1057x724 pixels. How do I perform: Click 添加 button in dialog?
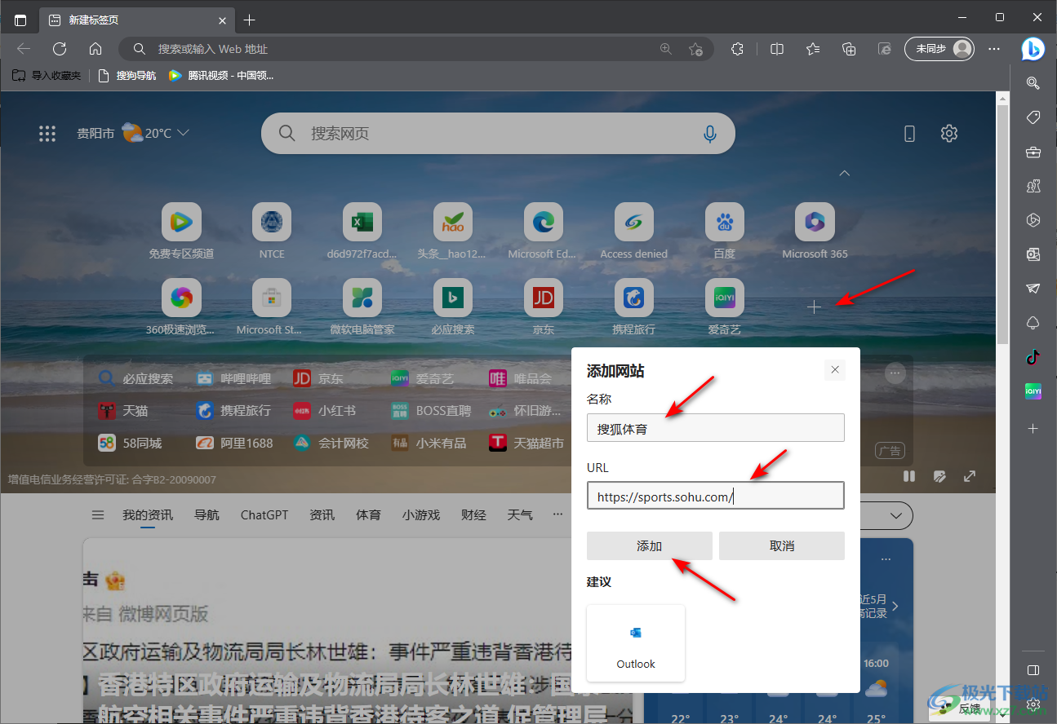(x=650, y=546)
